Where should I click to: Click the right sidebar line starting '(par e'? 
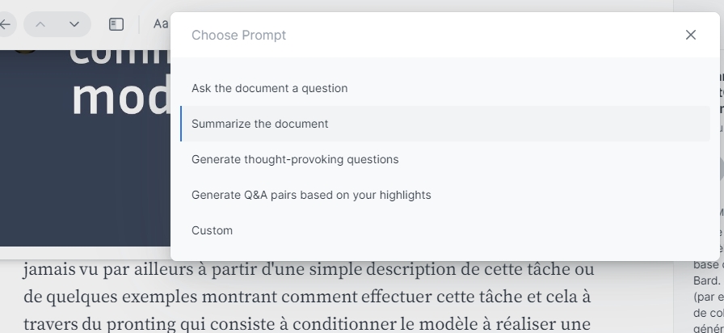point(709,297)
